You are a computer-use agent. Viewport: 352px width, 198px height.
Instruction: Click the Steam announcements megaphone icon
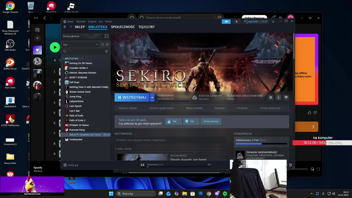tap(226, 21)
